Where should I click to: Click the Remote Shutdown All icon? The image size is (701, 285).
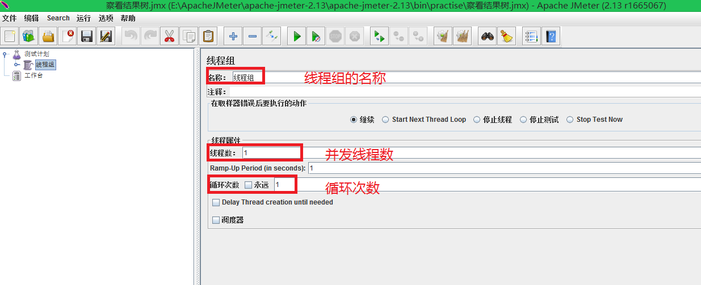pos(418,37)
